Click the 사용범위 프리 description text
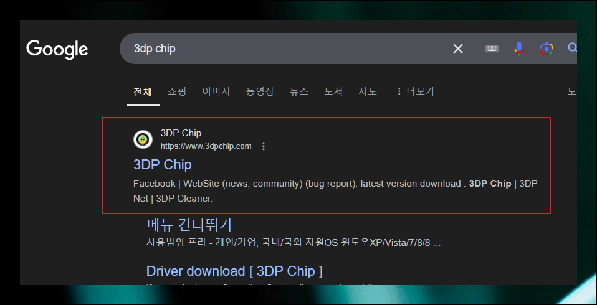 tap(294, 243)
